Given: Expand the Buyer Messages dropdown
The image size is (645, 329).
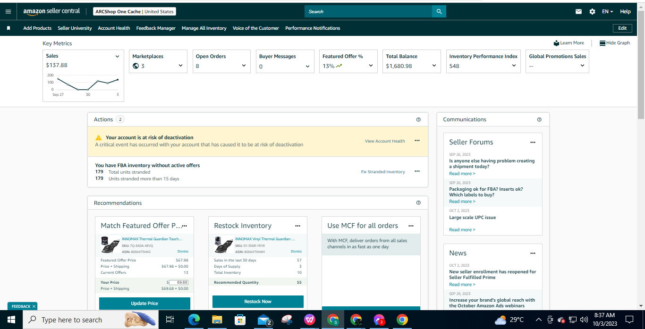Looking at the screenshot, I should point(307,66).
